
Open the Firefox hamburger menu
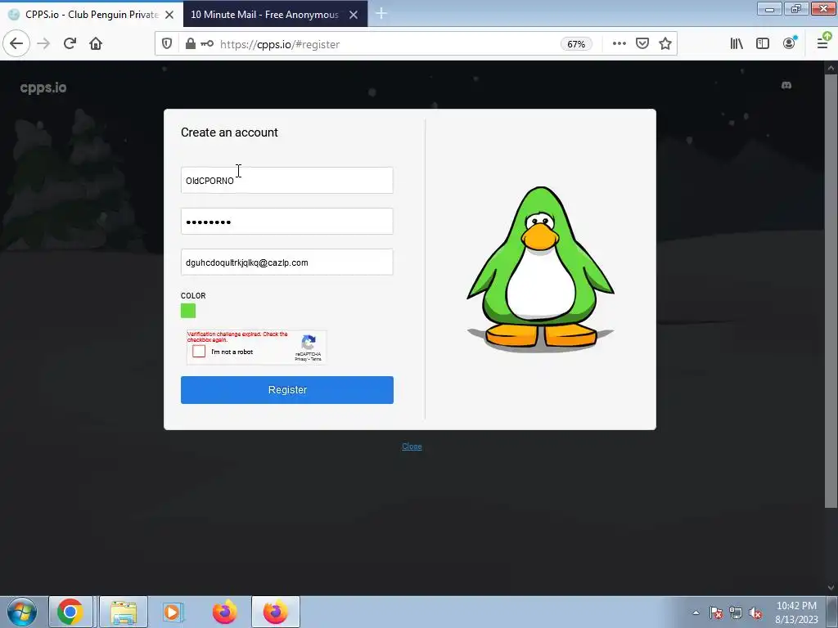(823, 43)
